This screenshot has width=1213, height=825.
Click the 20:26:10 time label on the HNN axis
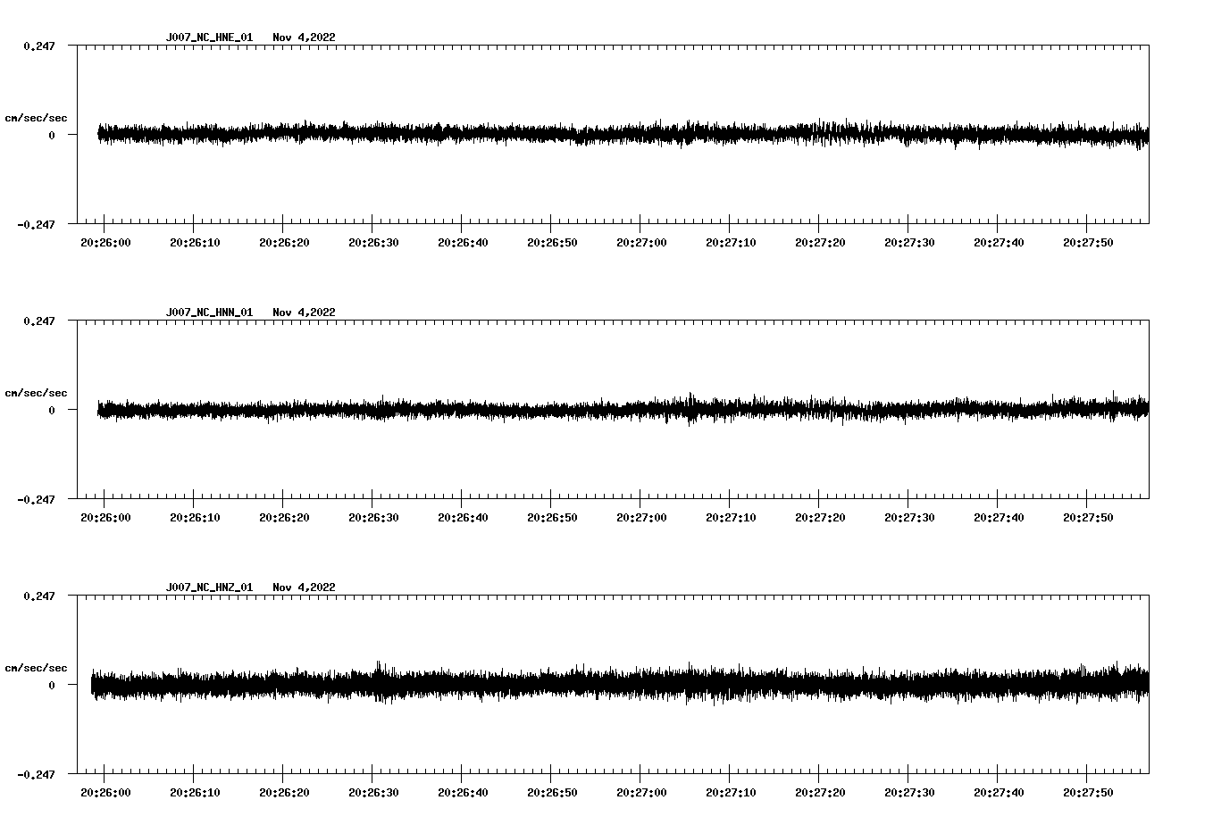(195, 518)
